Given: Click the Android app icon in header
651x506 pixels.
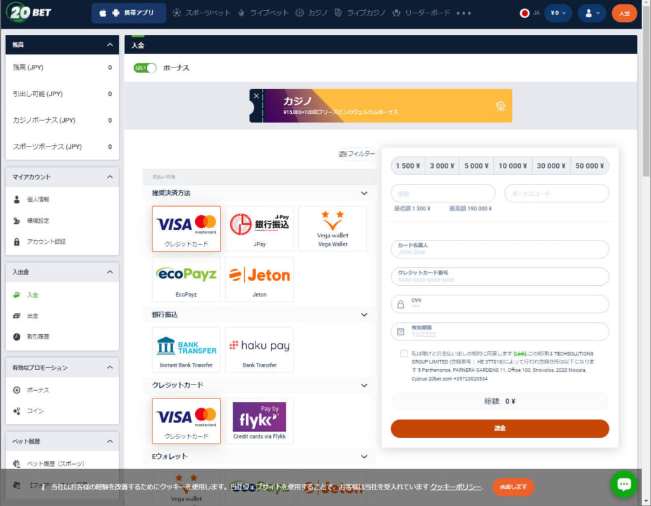Looking at the screenshot, I should (x=116, y=13).
